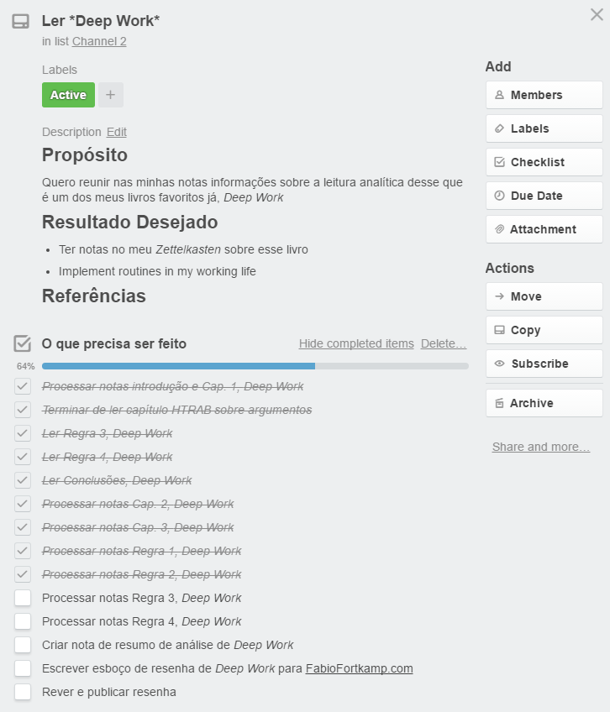The height and width of the screenshot is (712, 610).
Task: Add a new checklist via the Checklist icon
Action: 502,161
